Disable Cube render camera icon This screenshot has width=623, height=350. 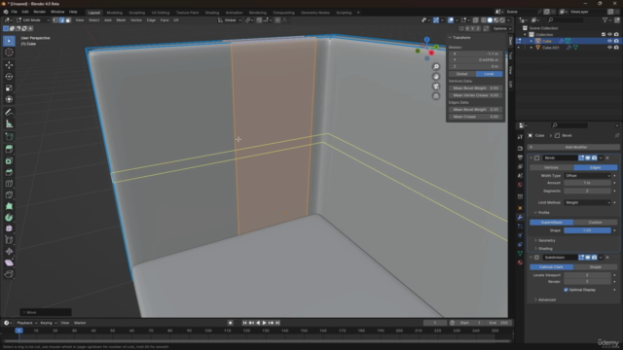coord(616,41)
